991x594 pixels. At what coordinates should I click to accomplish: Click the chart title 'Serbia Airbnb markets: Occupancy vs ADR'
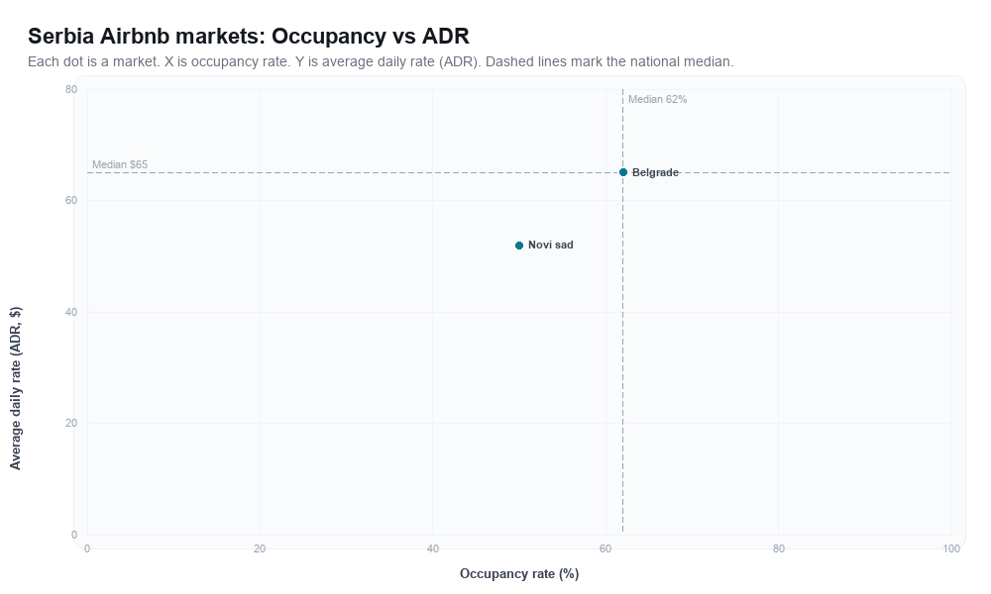(x=249, y=36)
